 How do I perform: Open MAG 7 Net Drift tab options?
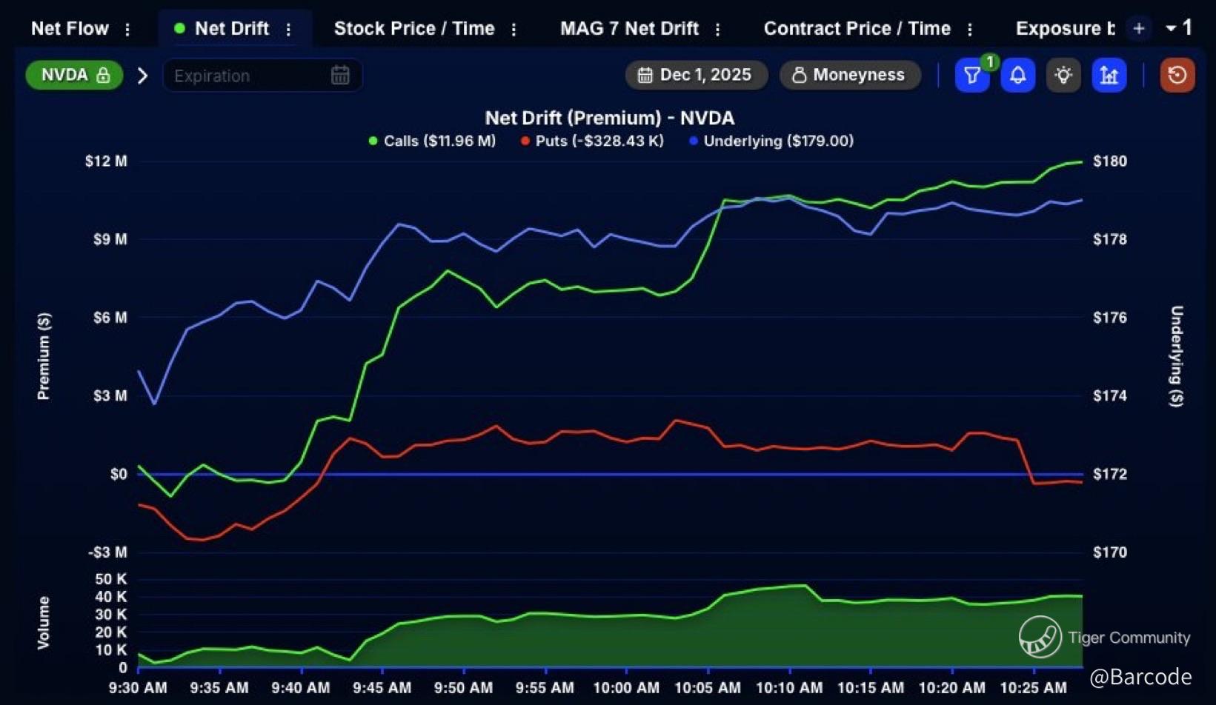coord(717,29)
